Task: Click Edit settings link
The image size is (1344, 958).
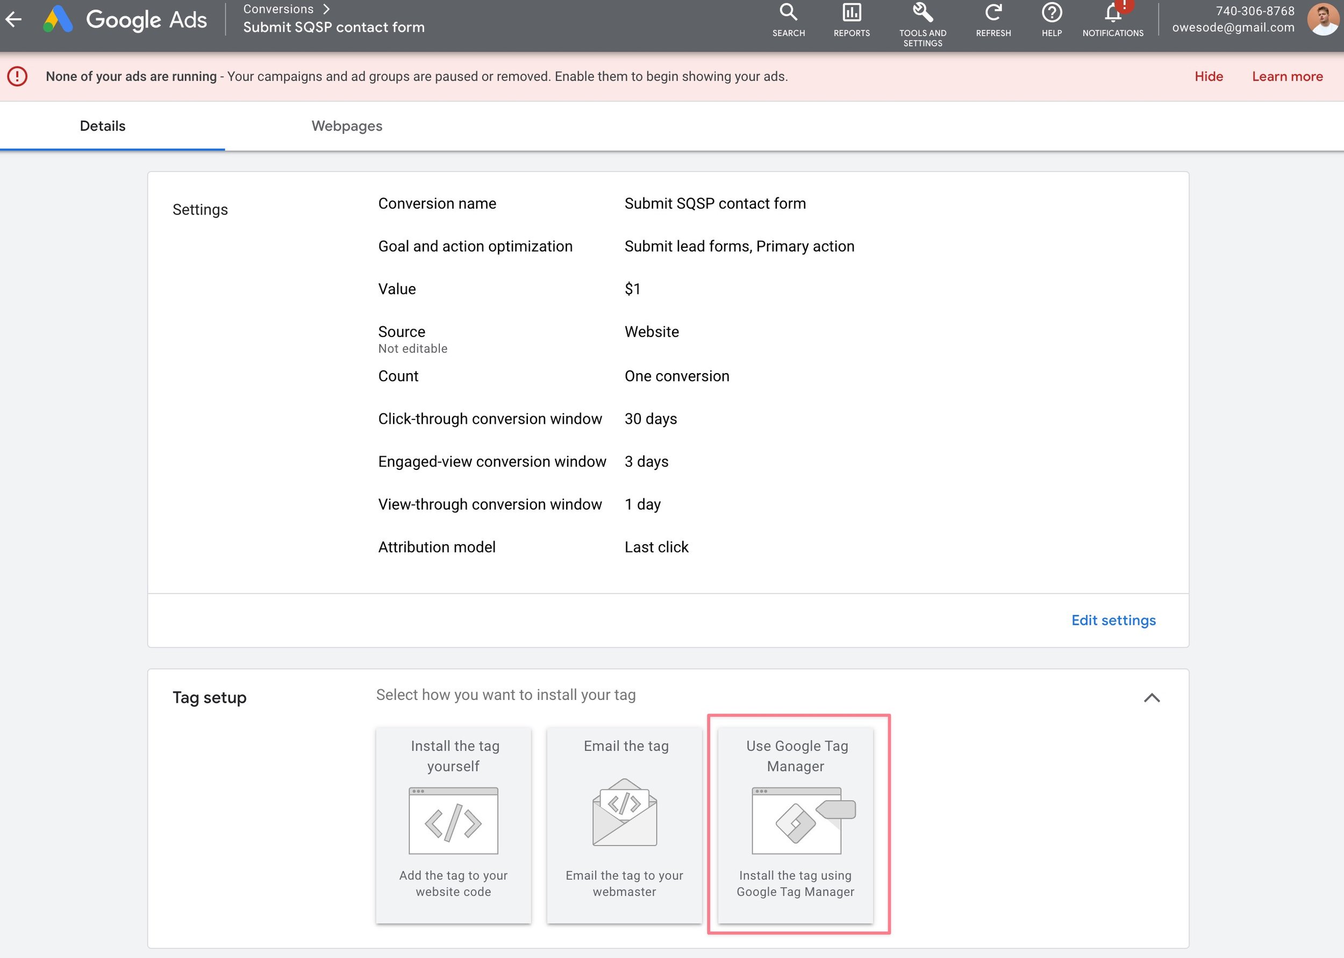Action: [1113, 620]
